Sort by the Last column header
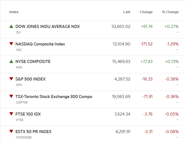 [127, 12]
